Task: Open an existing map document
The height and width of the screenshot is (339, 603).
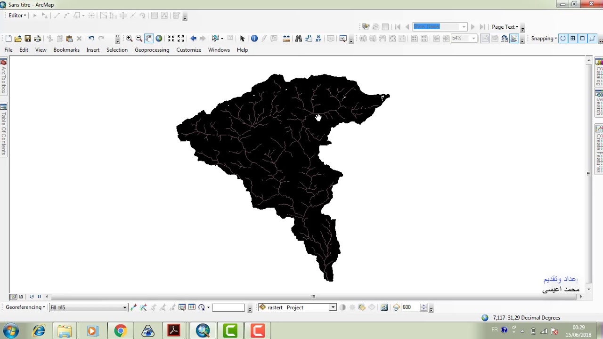Action: tap(18, 39)
